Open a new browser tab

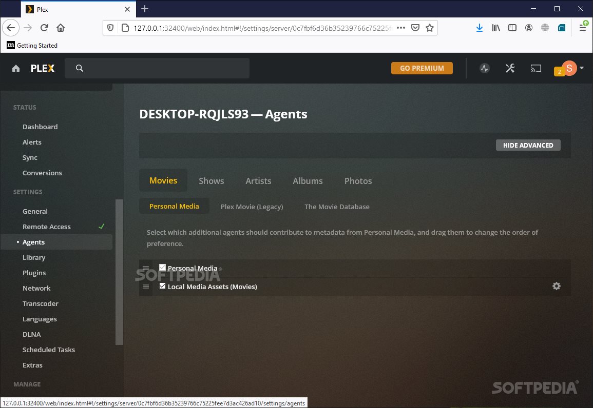(144, 9)
